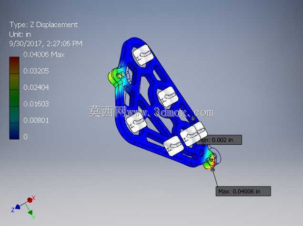Click the 0.03205 legend value
The image size is (303, 226).
[36, 71]
